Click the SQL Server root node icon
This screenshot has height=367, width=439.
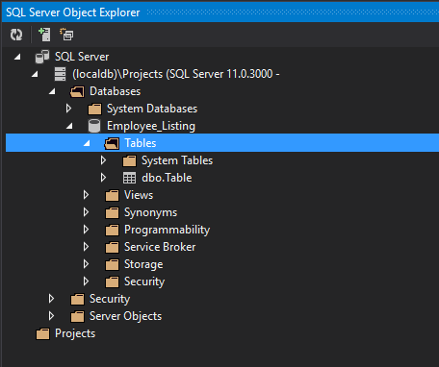[x=42, y=57]
